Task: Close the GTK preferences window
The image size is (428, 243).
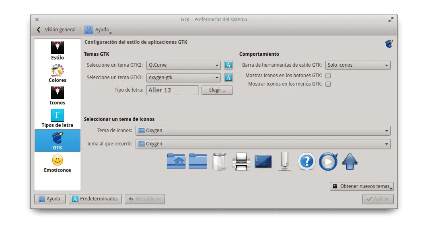Action: [x=37, y=20]
